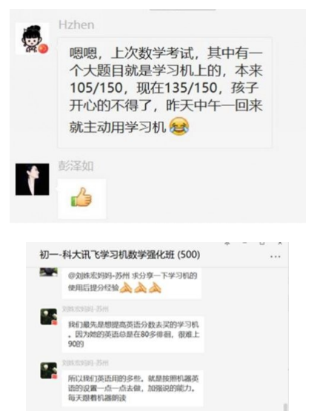Click the close icon of the chat window
The image size is (320, 417).
click(280, 243)
